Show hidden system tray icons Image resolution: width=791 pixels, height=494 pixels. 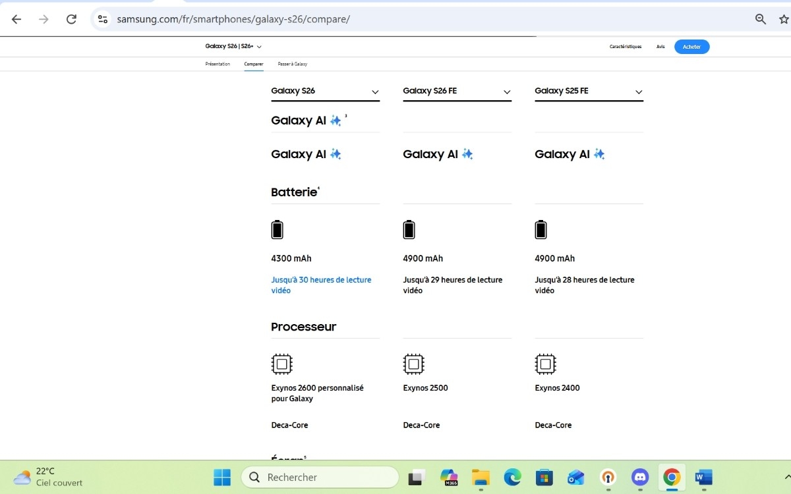(786, 477)
